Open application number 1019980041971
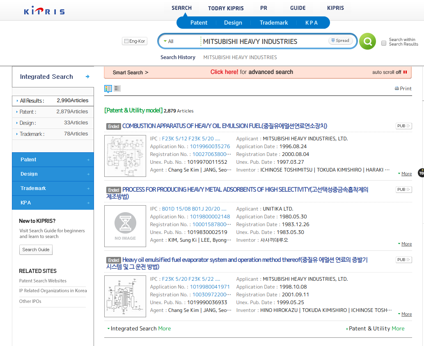The width and height of the screenshot is (424, 346). [210, 287]
